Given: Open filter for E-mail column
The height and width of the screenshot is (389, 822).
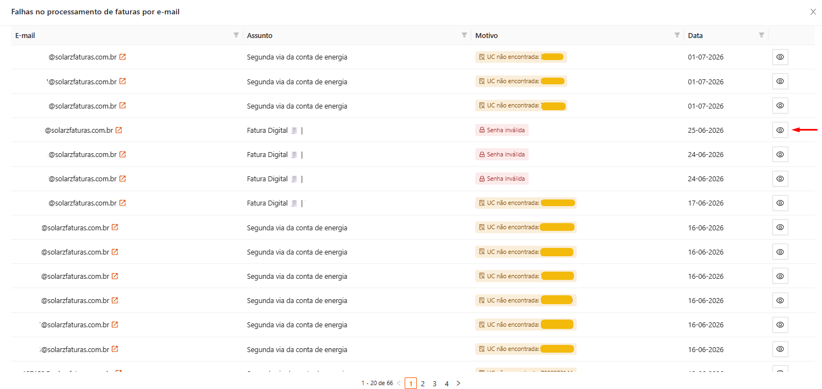Looking at the screenshot, I should pyautogui.click(x=236, y=35).
